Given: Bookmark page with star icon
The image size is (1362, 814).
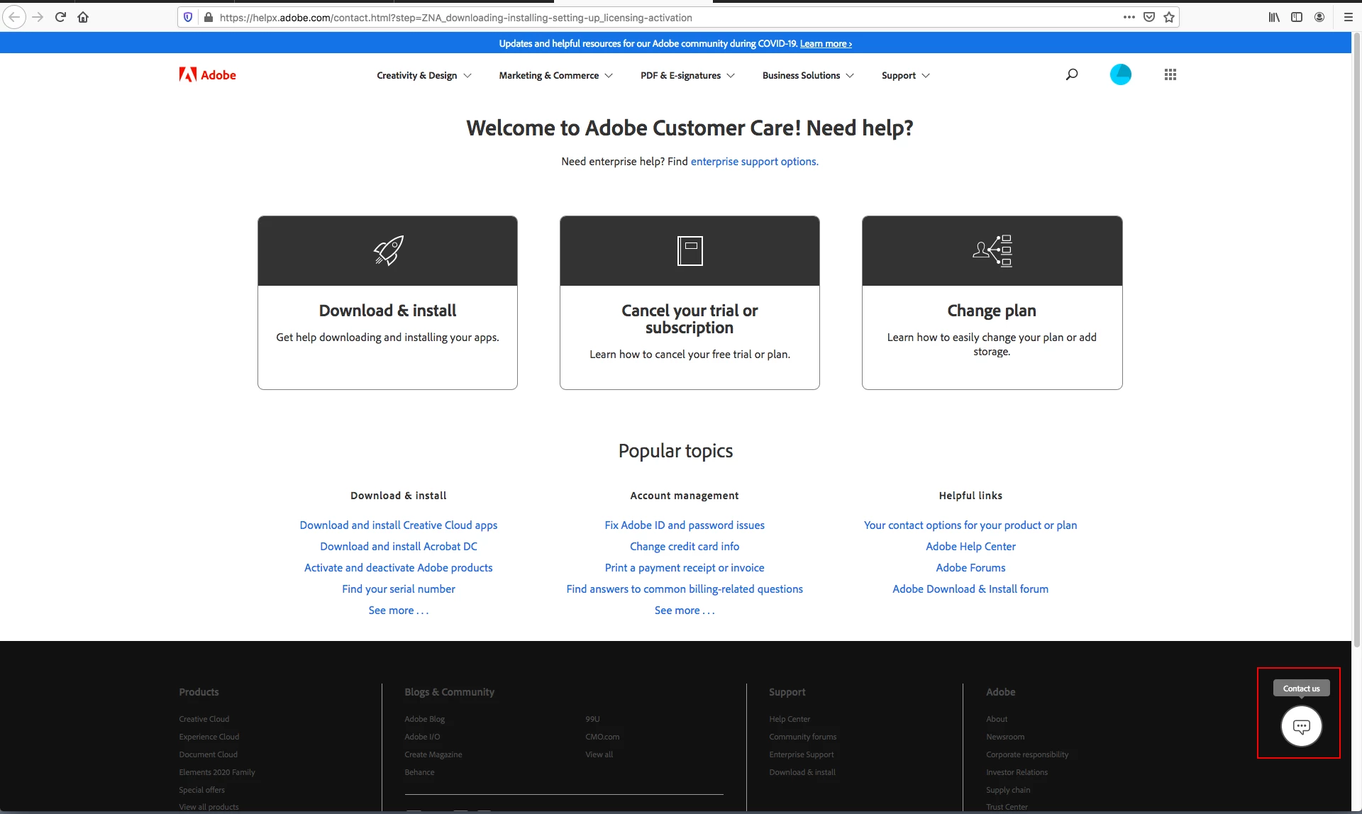Looking at the screenshot, I should point(1169,17).
